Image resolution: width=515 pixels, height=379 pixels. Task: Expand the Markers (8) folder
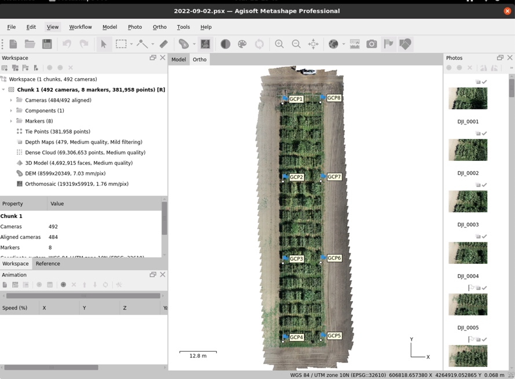click(11, 121)
